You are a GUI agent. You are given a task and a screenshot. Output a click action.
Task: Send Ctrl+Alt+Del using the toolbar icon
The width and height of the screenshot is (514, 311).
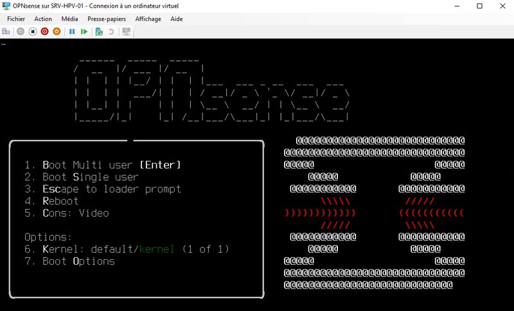[6, 31]
